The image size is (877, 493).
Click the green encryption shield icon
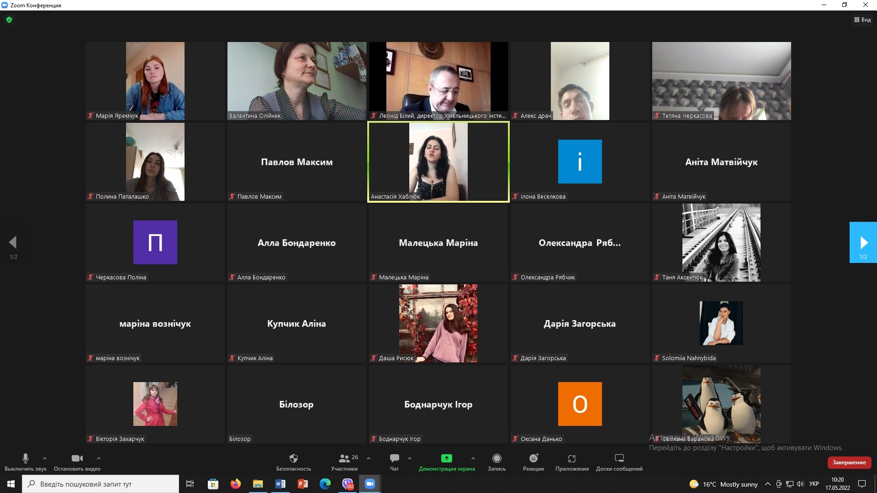click(9, 20)
